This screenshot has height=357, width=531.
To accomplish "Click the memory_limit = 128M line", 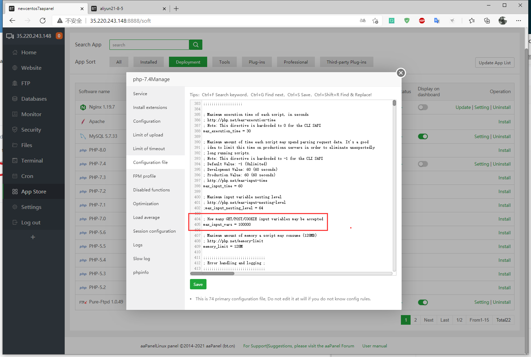I will (x=223, y=246).
